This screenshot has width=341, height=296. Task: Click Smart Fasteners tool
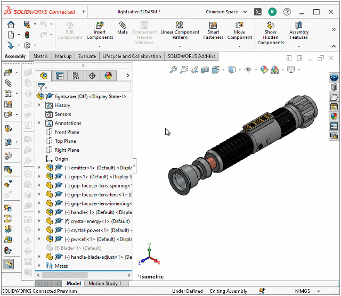click(213, 31)
